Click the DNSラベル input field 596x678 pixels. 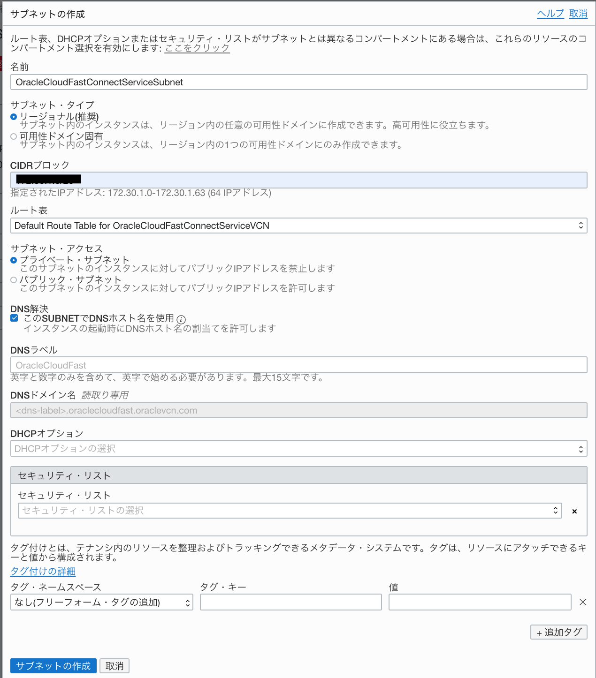click(x=298, y=365)
